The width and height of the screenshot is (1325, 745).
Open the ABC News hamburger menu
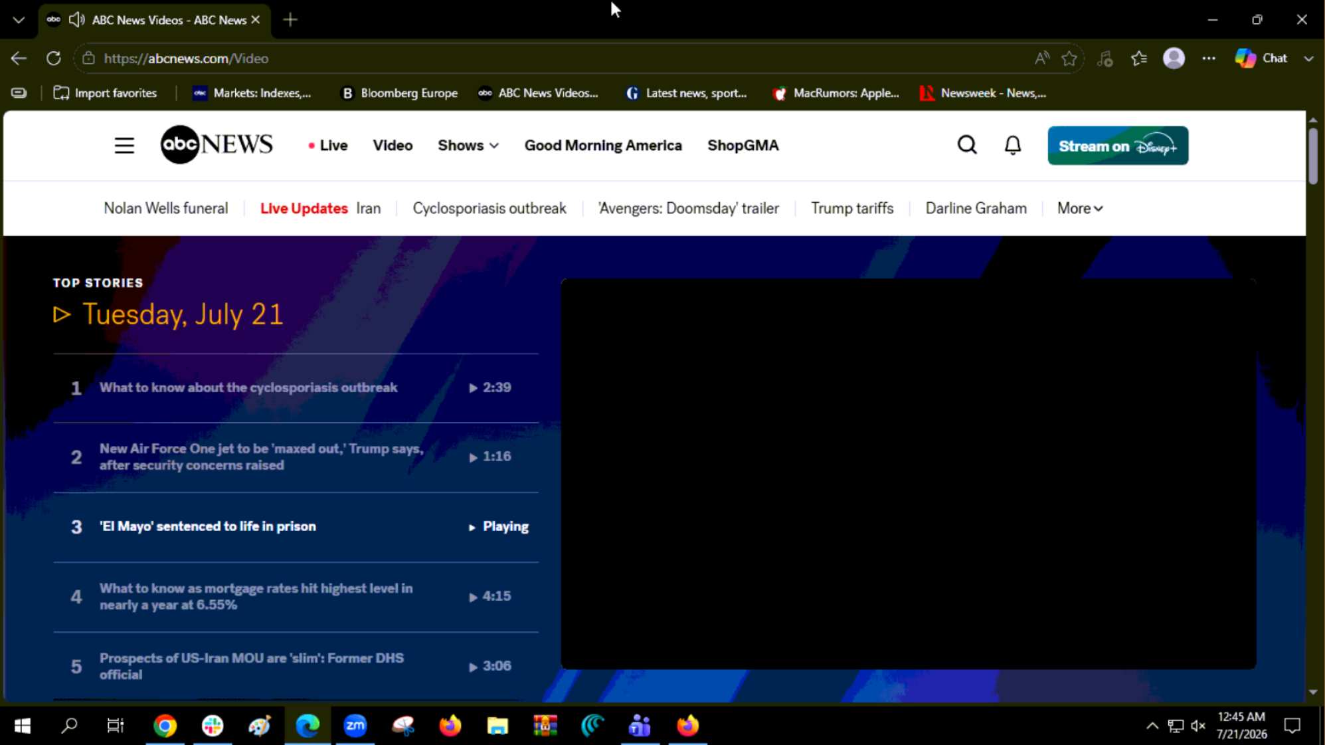(x=124, y=146)
